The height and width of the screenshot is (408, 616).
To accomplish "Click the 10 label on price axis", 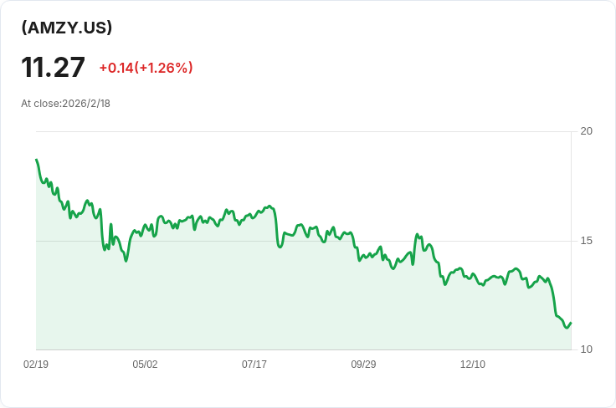I will [586, 349].
